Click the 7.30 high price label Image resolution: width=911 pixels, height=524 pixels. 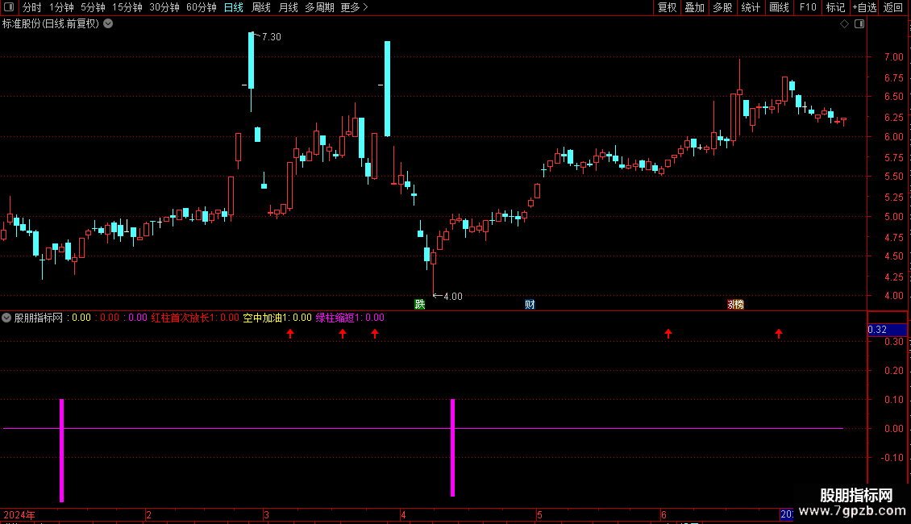pos(272,36)
